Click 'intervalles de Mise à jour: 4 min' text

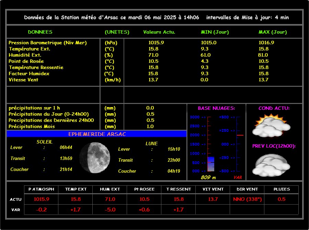click(x=248, y=18)
